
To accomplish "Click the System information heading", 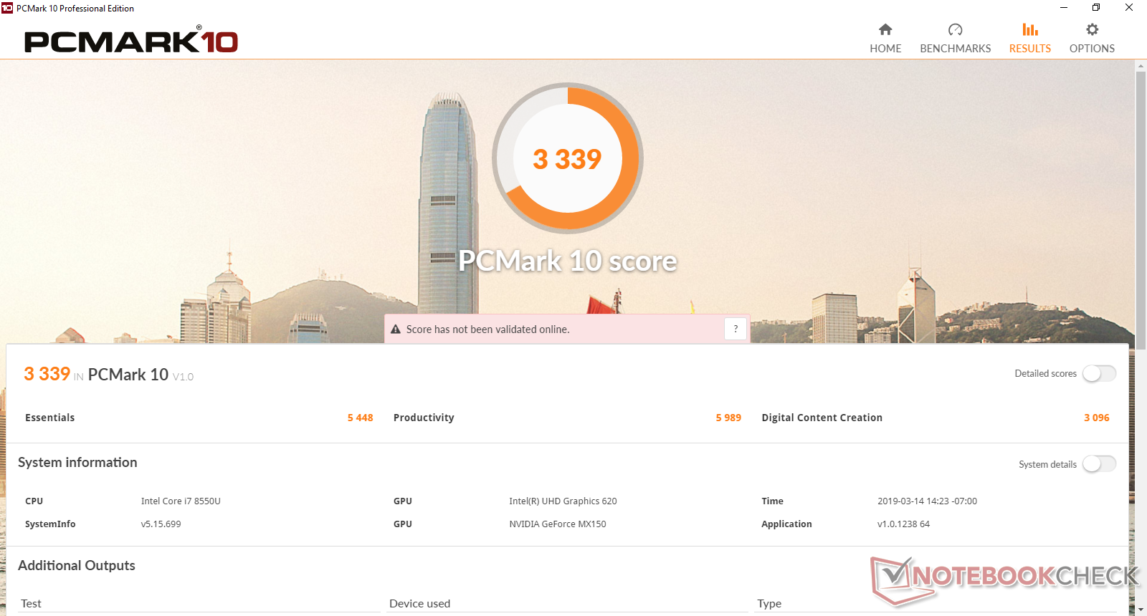I will pos(77,463).
